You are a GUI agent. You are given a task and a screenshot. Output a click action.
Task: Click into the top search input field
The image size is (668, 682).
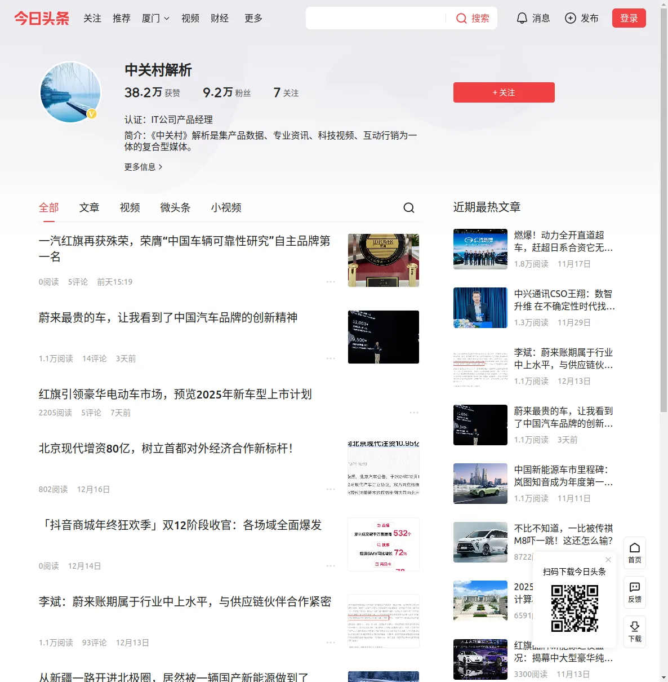point(376,18)
